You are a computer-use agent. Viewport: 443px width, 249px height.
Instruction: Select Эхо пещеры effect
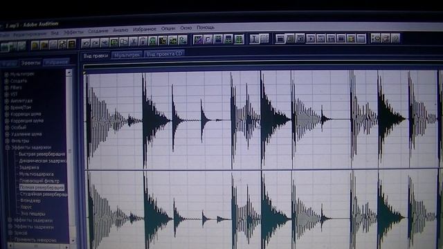coord(33,214)
